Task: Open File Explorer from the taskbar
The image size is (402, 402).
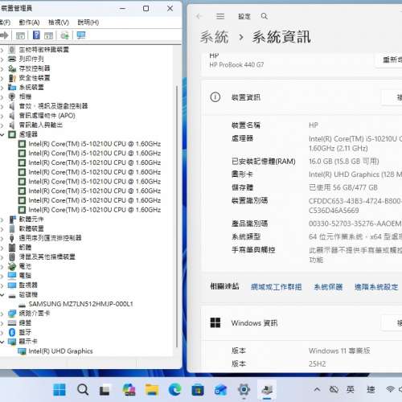Action: [152, 389]
